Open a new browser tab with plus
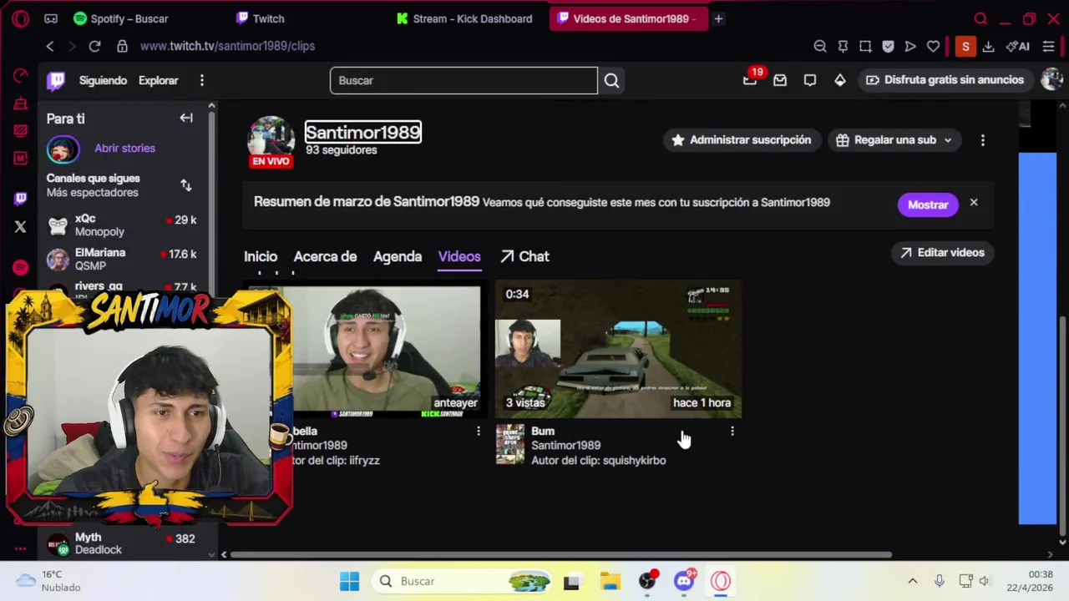Screen dimensions: 1069x601 click(718, 18)
